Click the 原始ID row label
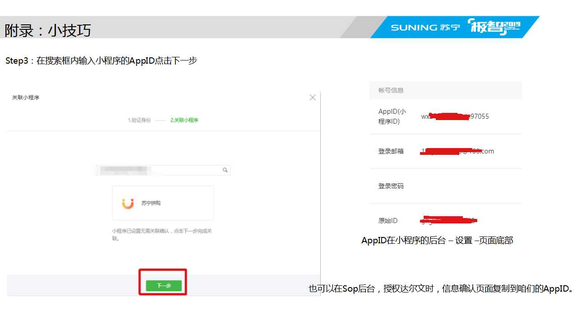 pos(388,221)
